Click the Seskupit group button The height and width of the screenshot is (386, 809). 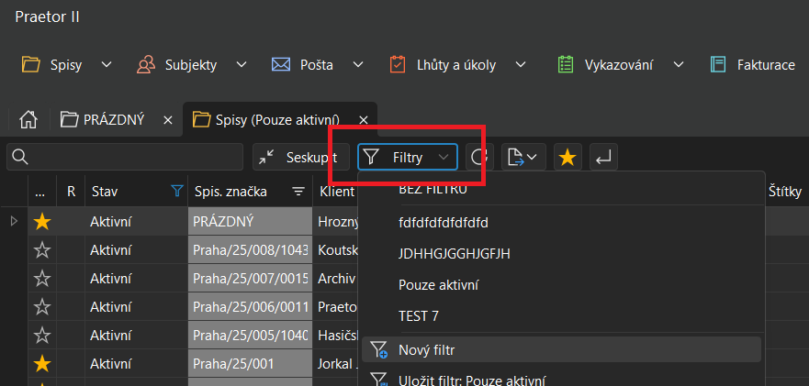pyautogui.click(x=300, y=158)
